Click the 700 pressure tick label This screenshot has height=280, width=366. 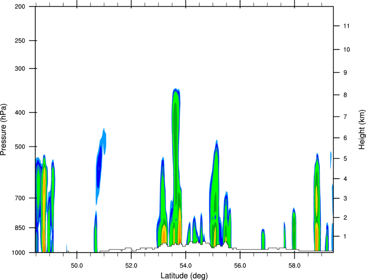20,198
